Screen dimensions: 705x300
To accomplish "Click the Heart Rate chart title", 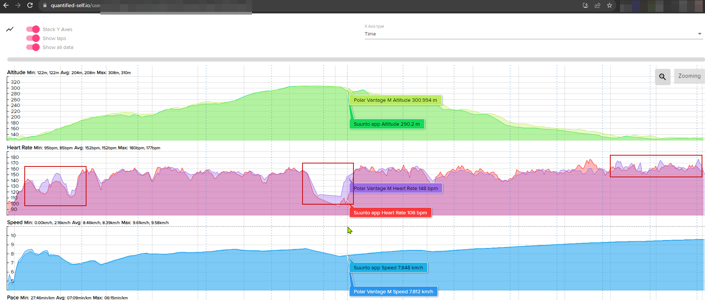I will (19, 147).
